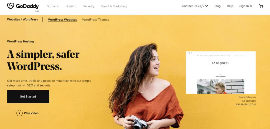Click the Get Started button
Screen dimensions: 270x129
pos(28,97)
